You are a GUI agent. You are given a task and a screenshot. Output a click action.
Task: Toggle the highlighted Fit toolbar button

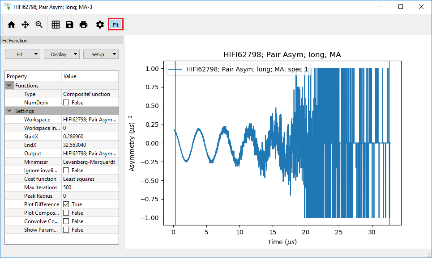pos(115,25)
